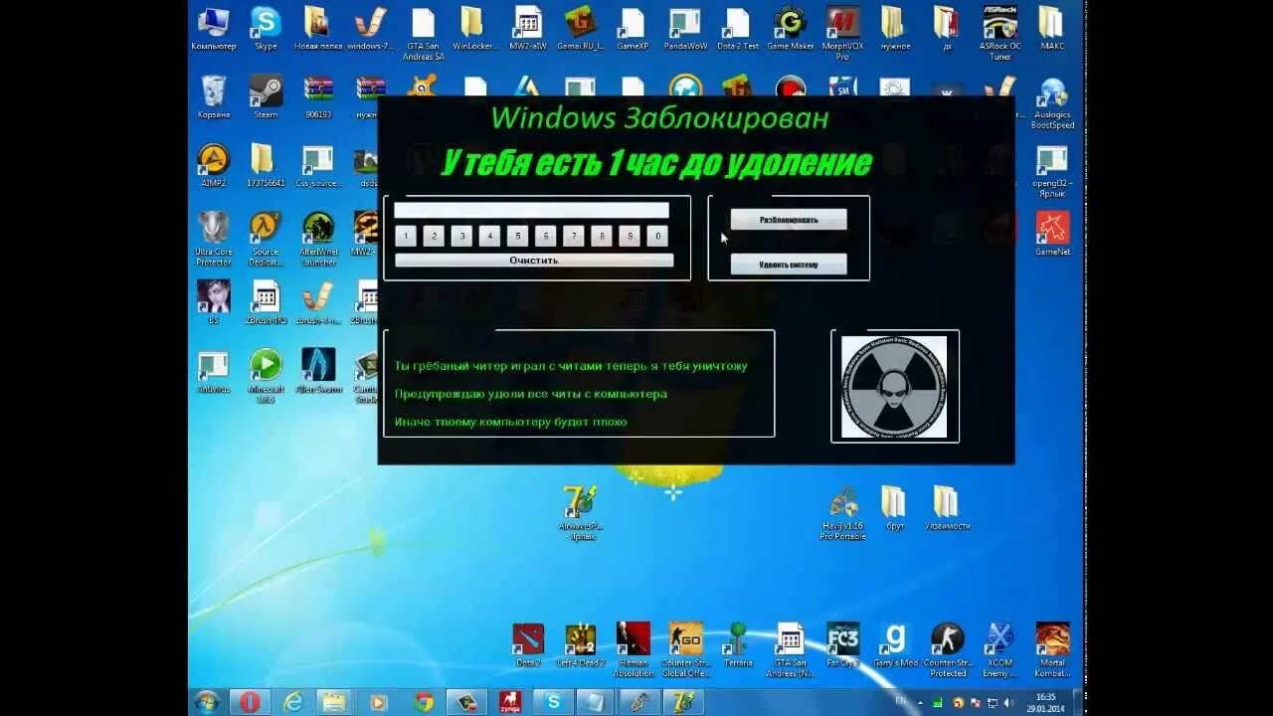Select the PandaWoW shortcut icon
The width and height of the screenshot is (1273, 716).
(x=685, y=29)
